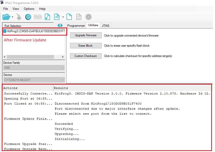Viewport: 215px width, 152px height.
Task: Click the Erase Block button
Action: (x=86, y=46)
